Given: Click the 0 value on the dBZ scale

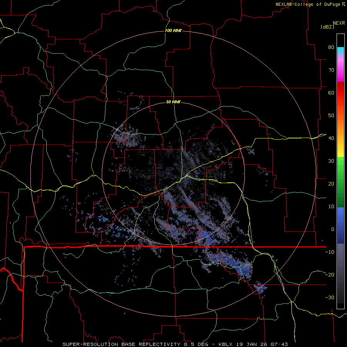Looking at the screenshot, I should (333, 229).
